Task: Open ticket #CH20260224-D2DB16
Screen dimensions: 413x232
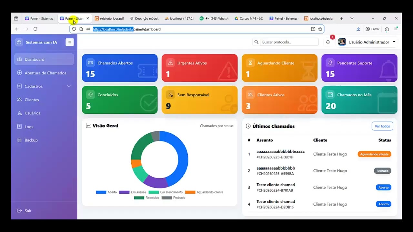Action: point(275,207)
